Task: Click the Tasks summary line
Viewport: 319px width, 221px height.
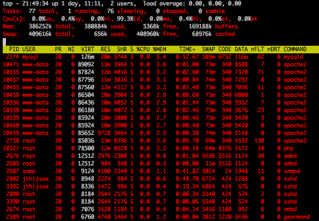Action: 114,11
